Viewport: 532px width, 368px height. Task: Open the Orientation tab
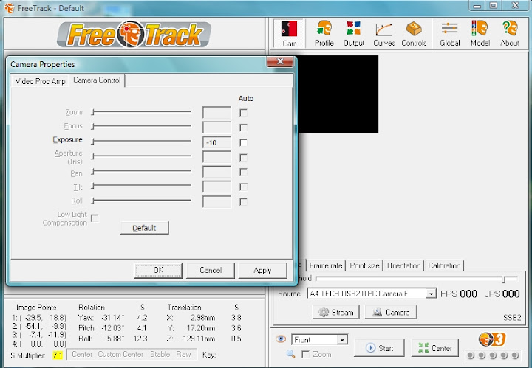click(403, 265)
